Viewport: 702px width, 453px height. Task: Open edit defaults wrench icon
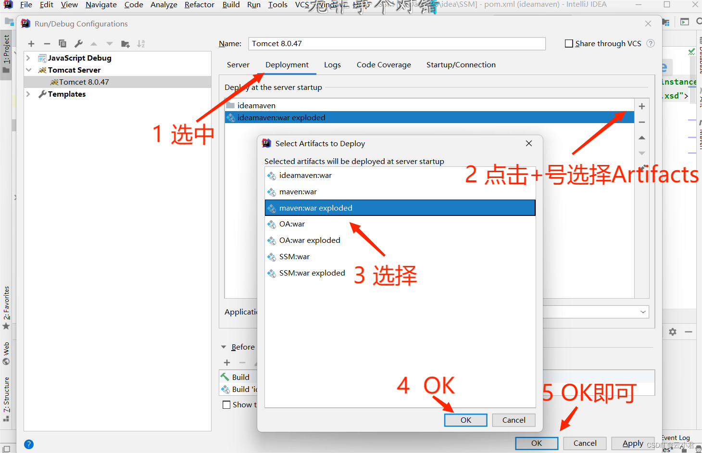[78, 44]
